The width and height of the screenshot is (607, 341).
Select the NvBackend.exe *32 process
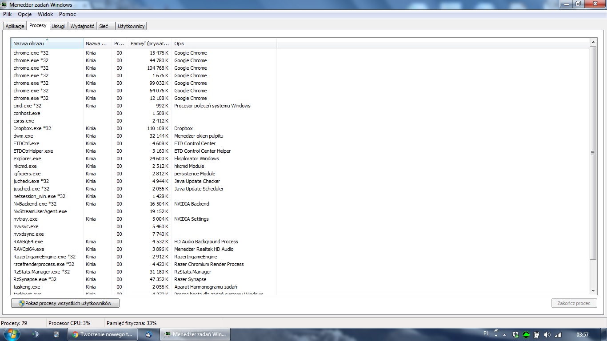pyautogui.click(x=144, y=204)
